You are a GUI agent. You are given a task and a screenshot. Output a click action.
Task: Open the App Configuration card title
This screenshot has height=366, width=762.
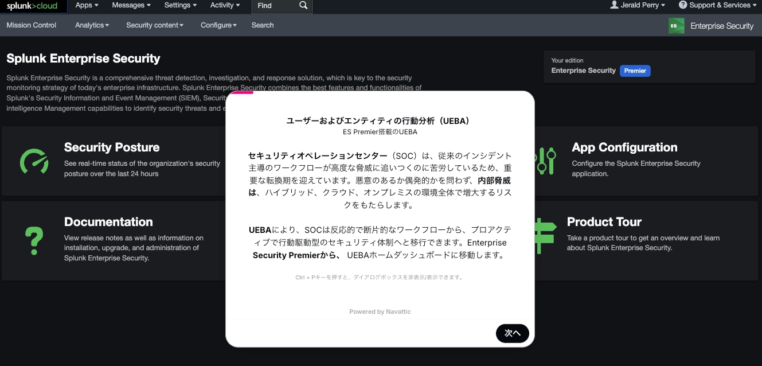(624, 147)
